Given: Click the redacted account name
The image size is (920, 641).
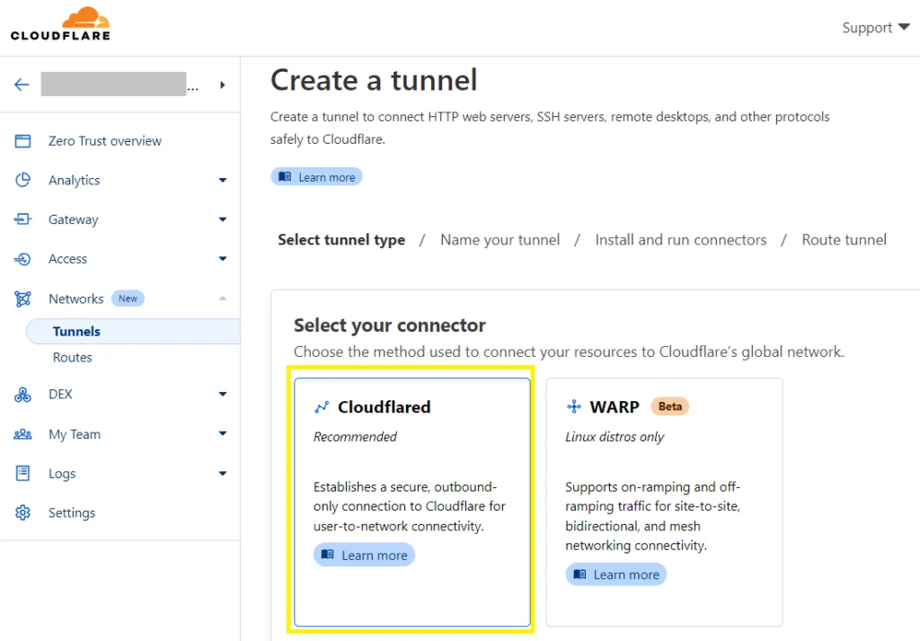Looking at the screenshot, I should tap(114, 84).
